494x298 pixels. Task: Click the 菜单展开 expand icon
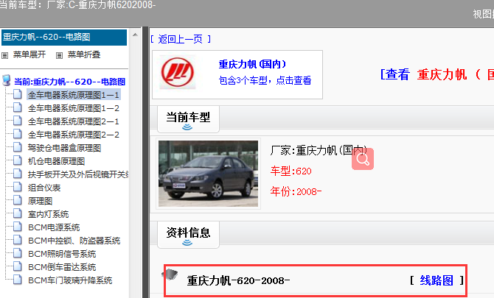click(x=4, y=56)
